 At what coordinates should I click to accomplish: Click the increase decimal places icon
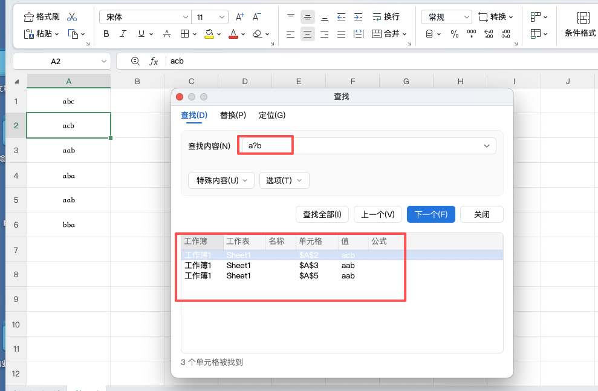[x=489, y=34]
